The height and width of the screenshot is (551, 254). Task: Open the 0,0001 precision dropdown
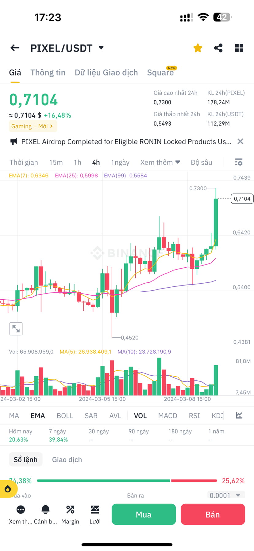point(226,495)
